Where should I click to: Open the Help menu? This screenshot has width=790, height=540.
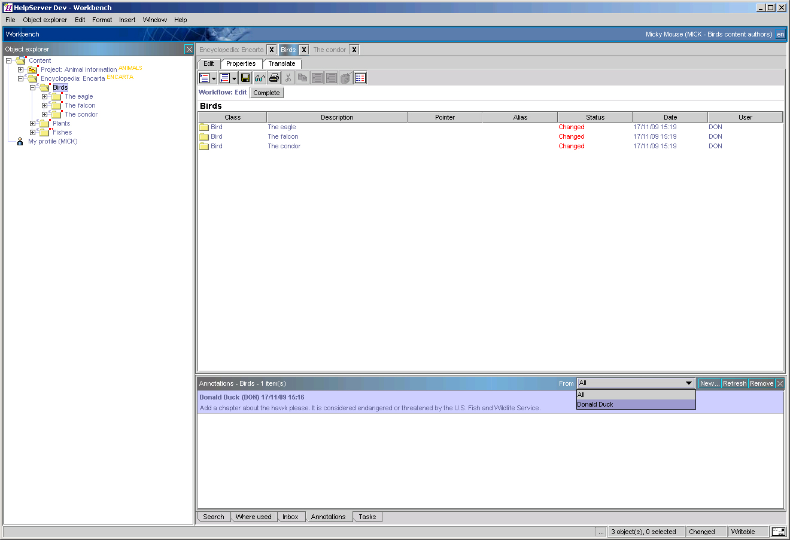pos(181,20)
